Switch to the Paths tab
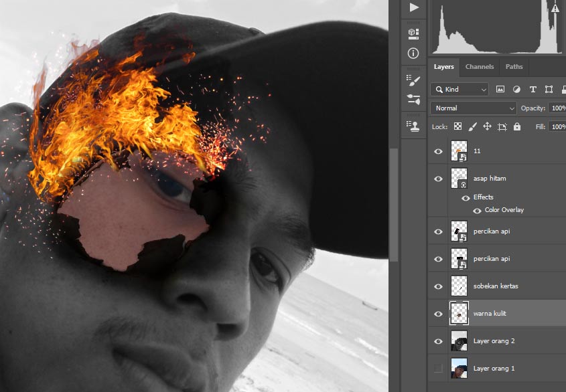The image size is (566, 392). tap(514, 67)
